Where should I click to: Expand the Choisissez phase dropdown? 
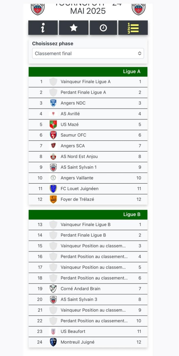[x=88, y=53]
